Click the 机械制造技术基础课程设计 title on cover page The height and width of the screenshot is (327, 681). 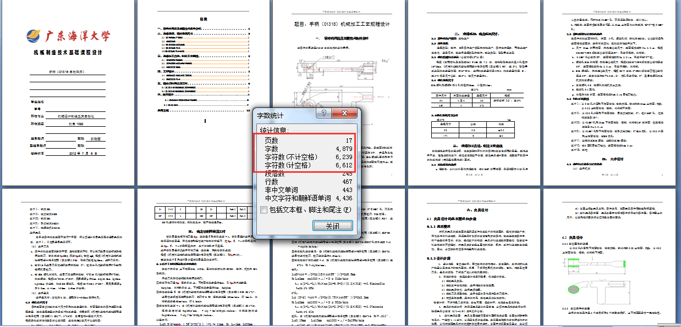point(68,53)
